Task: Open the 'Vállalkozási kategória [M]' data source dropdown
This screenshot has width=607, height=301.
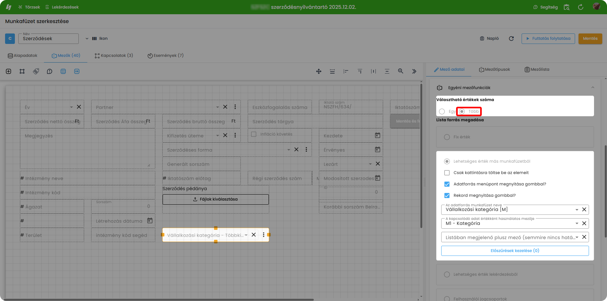Action: 577,210
